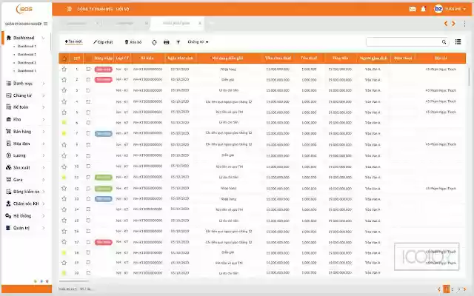Tick the checkbox in row 15
Image resolution: width=474 pixels, height=296 pixels.
[88, 221]
